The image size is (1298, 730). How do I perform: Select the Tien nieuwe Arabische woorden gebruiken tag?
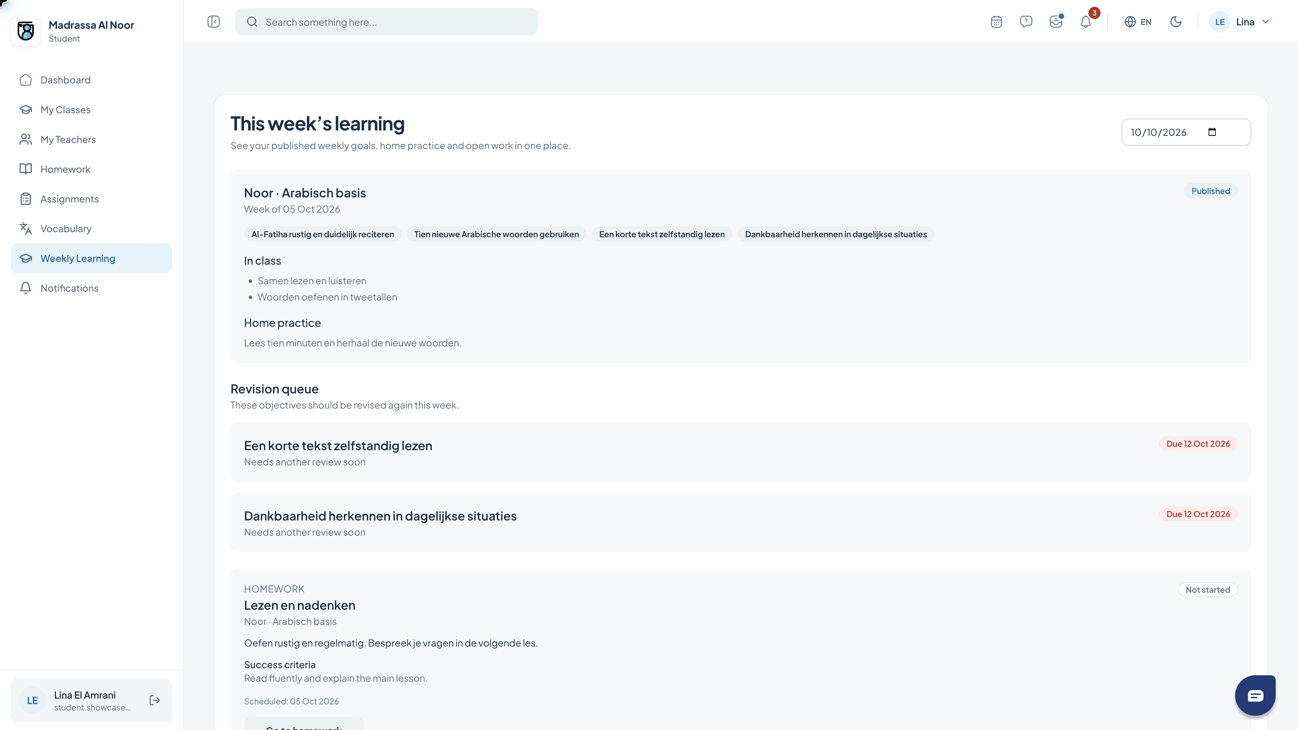click(496, 234)
